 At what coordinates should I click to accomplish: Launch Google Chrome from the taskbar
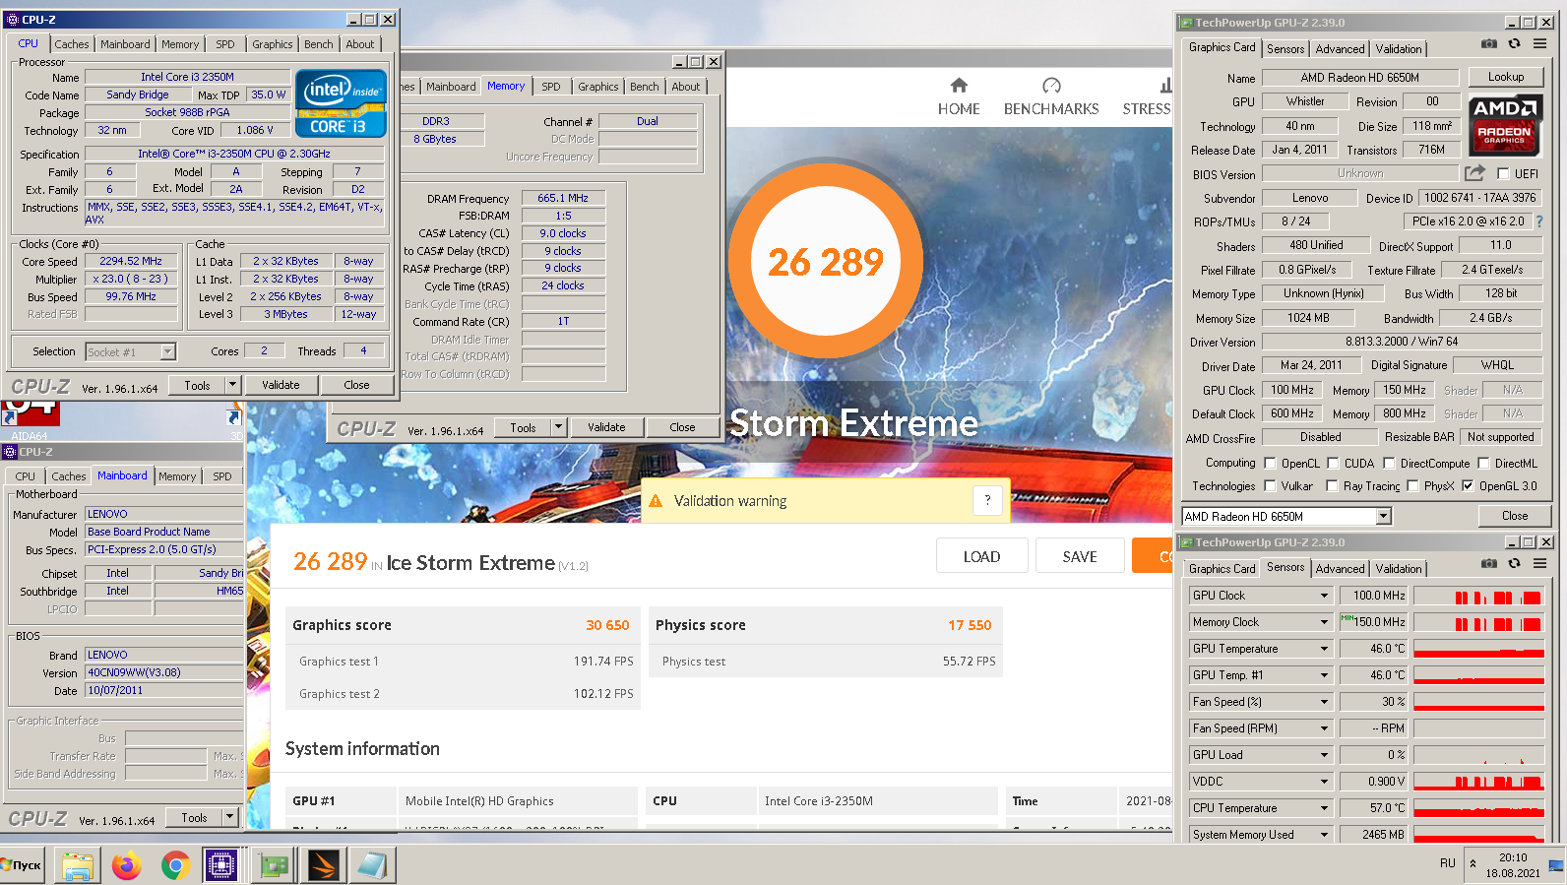[x=175, y=865]
